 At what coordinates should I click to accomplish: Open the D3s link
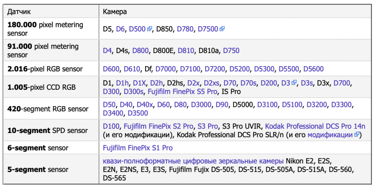307,83
